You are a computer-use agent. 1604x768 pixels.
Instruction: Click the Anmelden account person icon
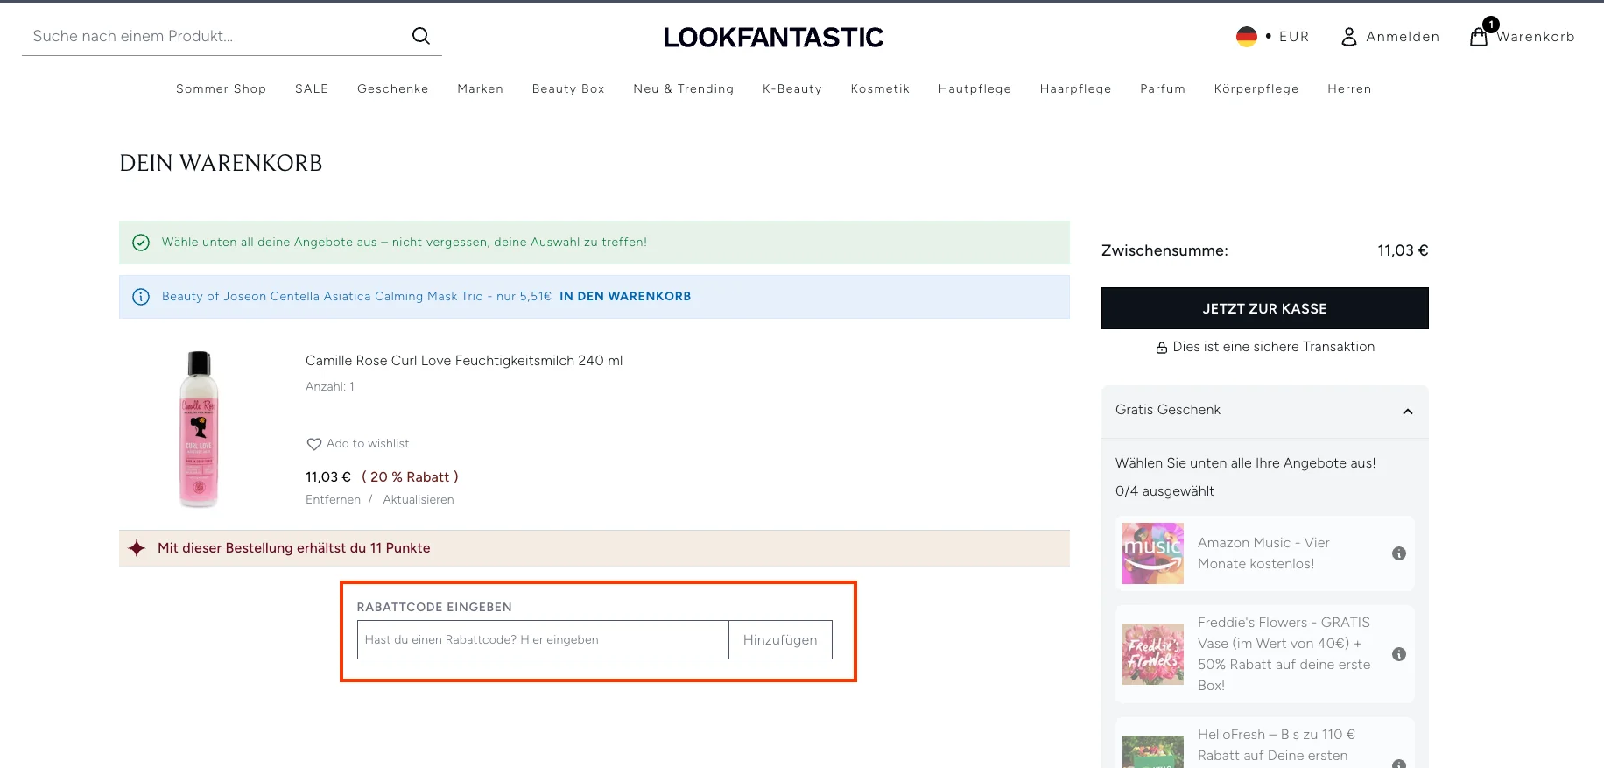tap(1349, 37)
